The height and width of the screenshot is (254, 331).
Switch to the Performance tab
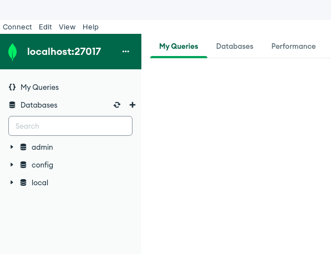(x=293, y=47)
